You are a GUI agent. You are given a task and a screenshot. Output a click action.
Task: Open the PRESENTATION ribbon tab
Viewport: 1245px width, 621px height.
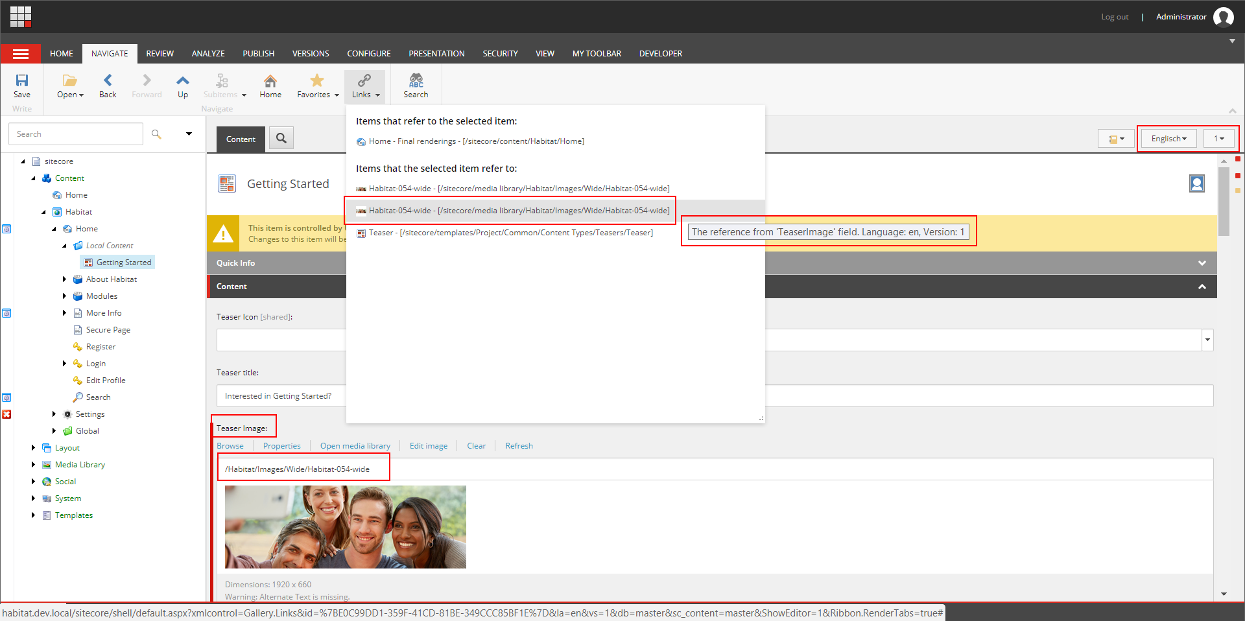(x=436, y=54)
